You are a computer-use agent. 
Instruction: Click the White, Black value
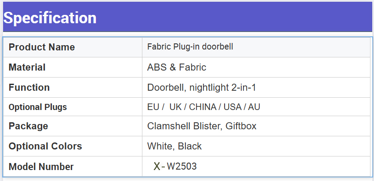[174, 146]
